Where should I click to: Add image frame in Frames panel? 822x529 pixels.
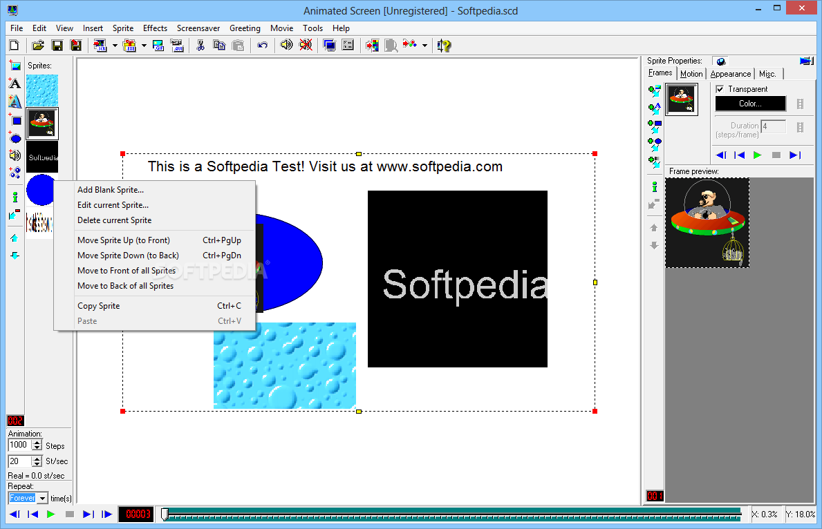tap(654, 91)
